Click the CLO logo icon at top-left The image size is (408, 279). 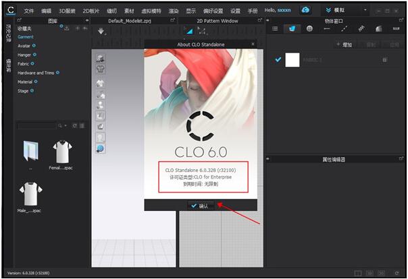tap(10, 11)
